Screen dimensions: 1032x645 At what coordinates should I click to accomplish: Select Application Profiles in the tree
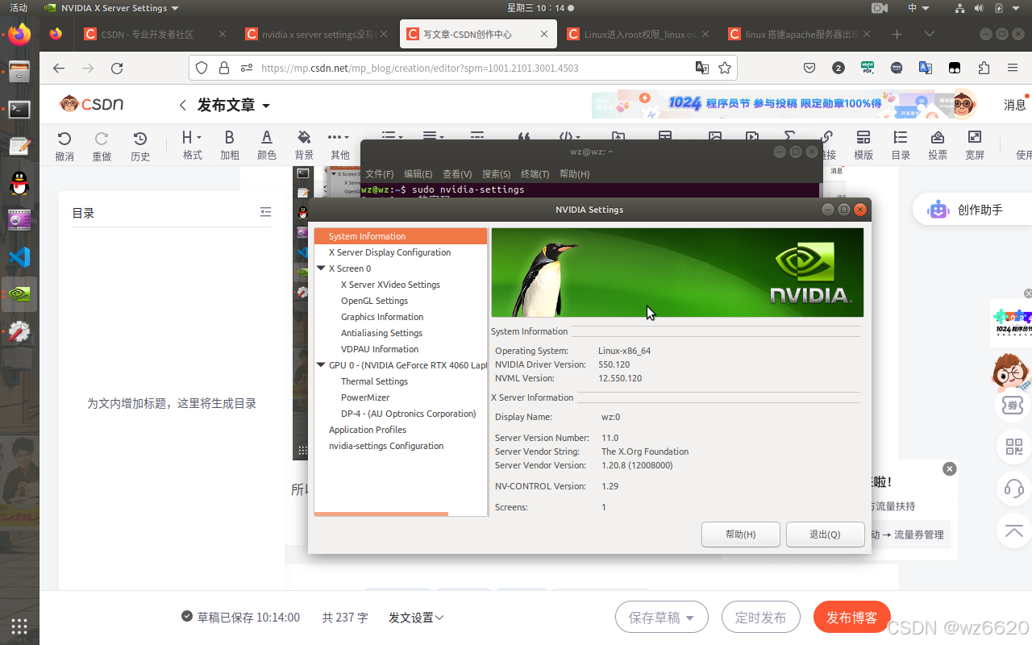[367, 430]
